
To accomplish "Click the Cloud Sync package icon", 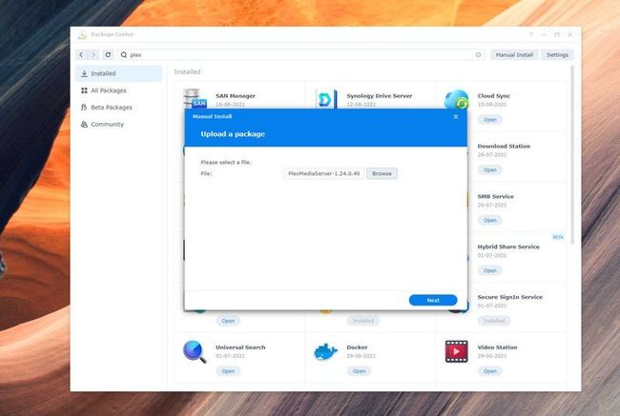I will tap(456, 99).
